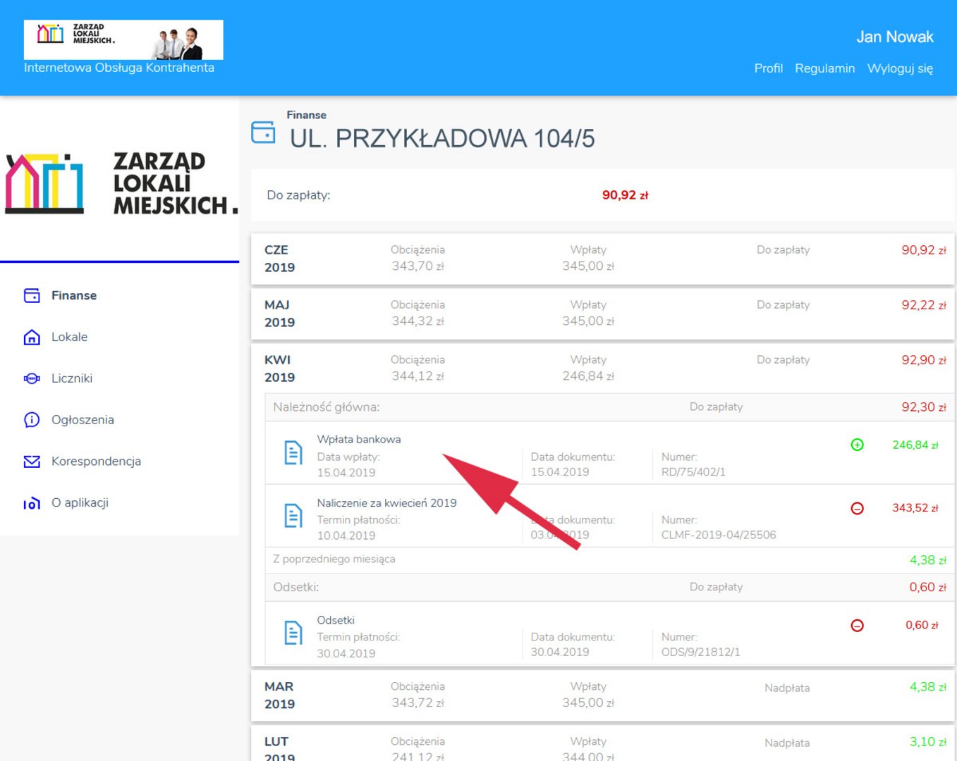Open the Lokale menu item
The image size is (957, 761).
point(69,338)
